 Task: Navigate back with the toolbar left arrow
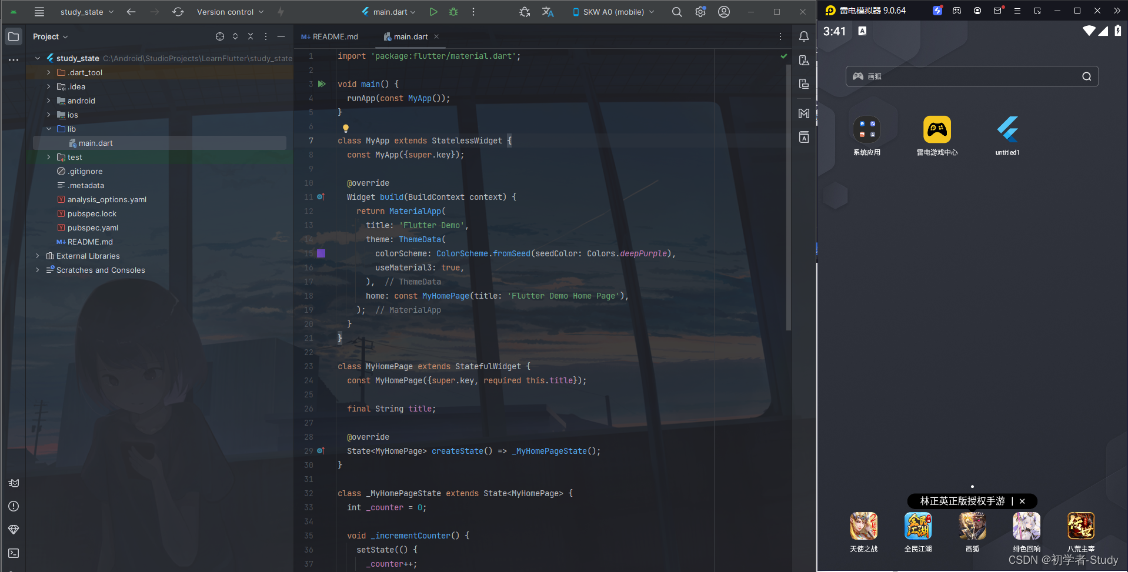[131, 12]
